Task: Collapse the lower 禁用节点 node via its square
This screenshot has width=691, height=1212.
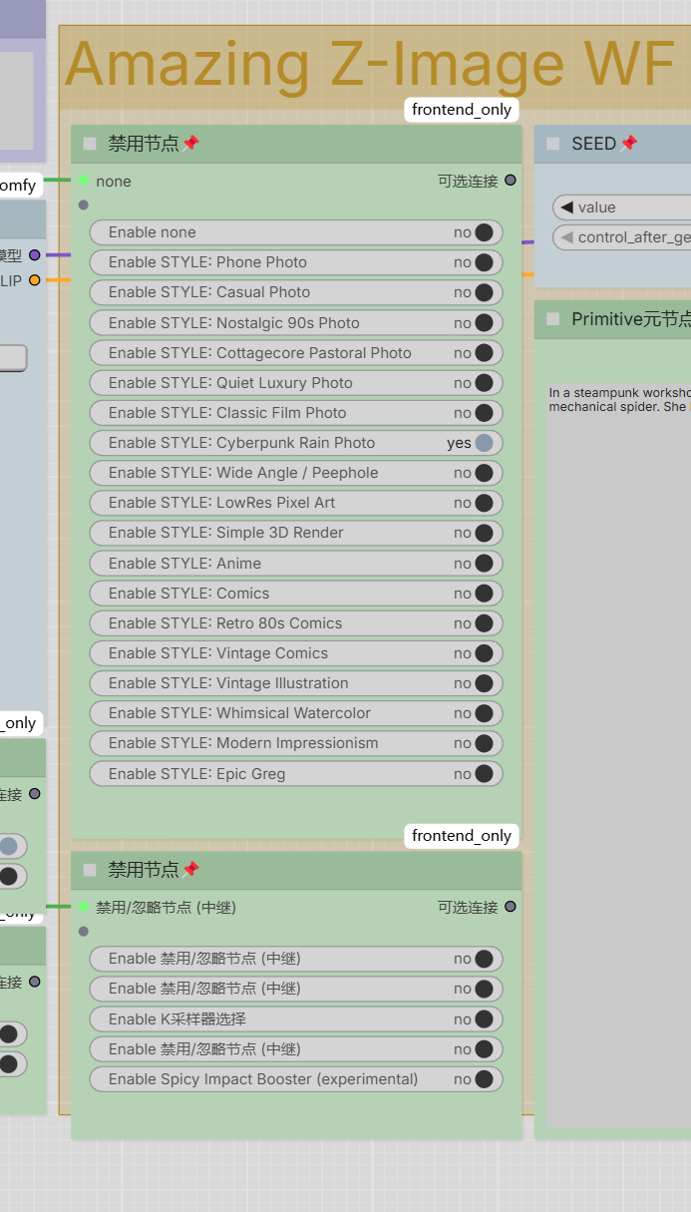Action: [90, 870]
